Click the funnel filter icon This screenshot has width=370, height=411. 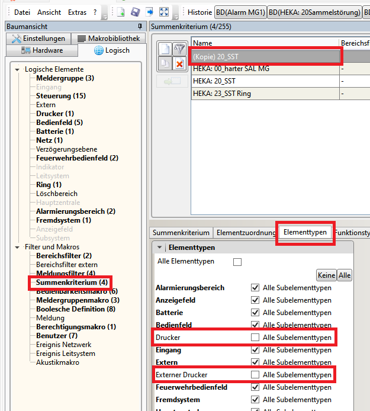pos(179,49)
